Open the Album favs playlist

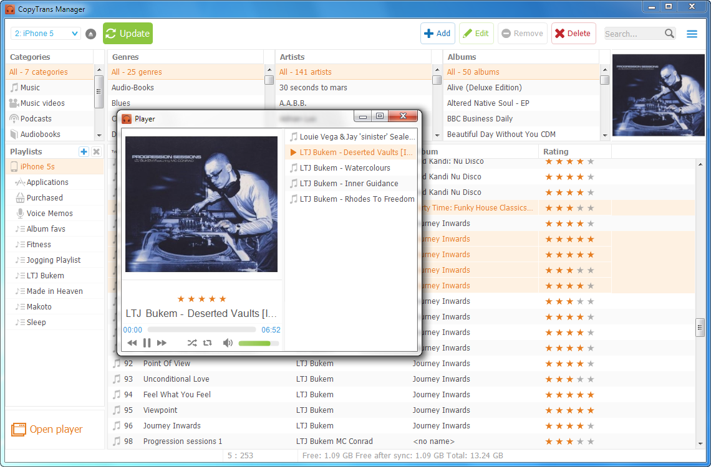56,229
